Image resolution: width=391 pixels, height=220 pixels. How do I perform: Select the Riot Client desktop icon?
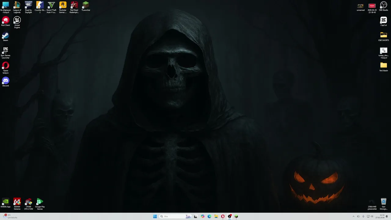pyautogui.click(x=5, y=22)
